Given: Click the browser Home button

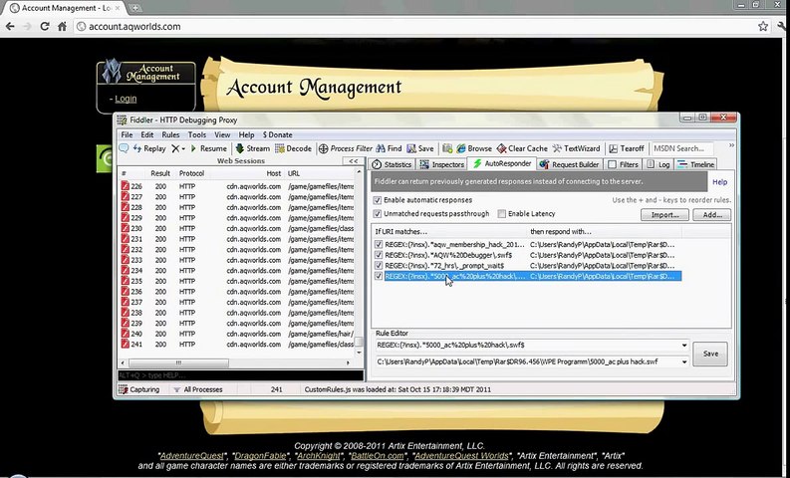Looking at the screenshot, I should [x=62, y=26].
